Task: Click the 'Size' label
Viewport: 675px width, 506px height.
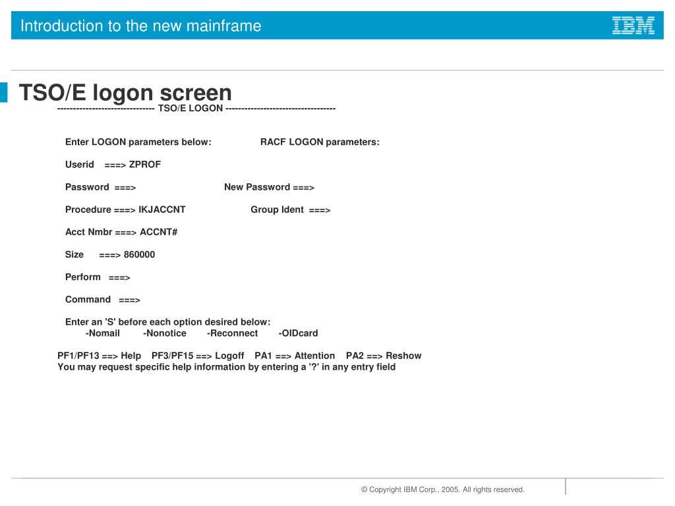Action: click(x=74, y=255)
